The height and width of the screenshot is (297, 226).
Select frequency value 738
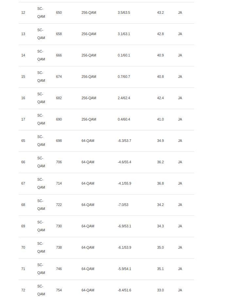click(x=59, y=248)
